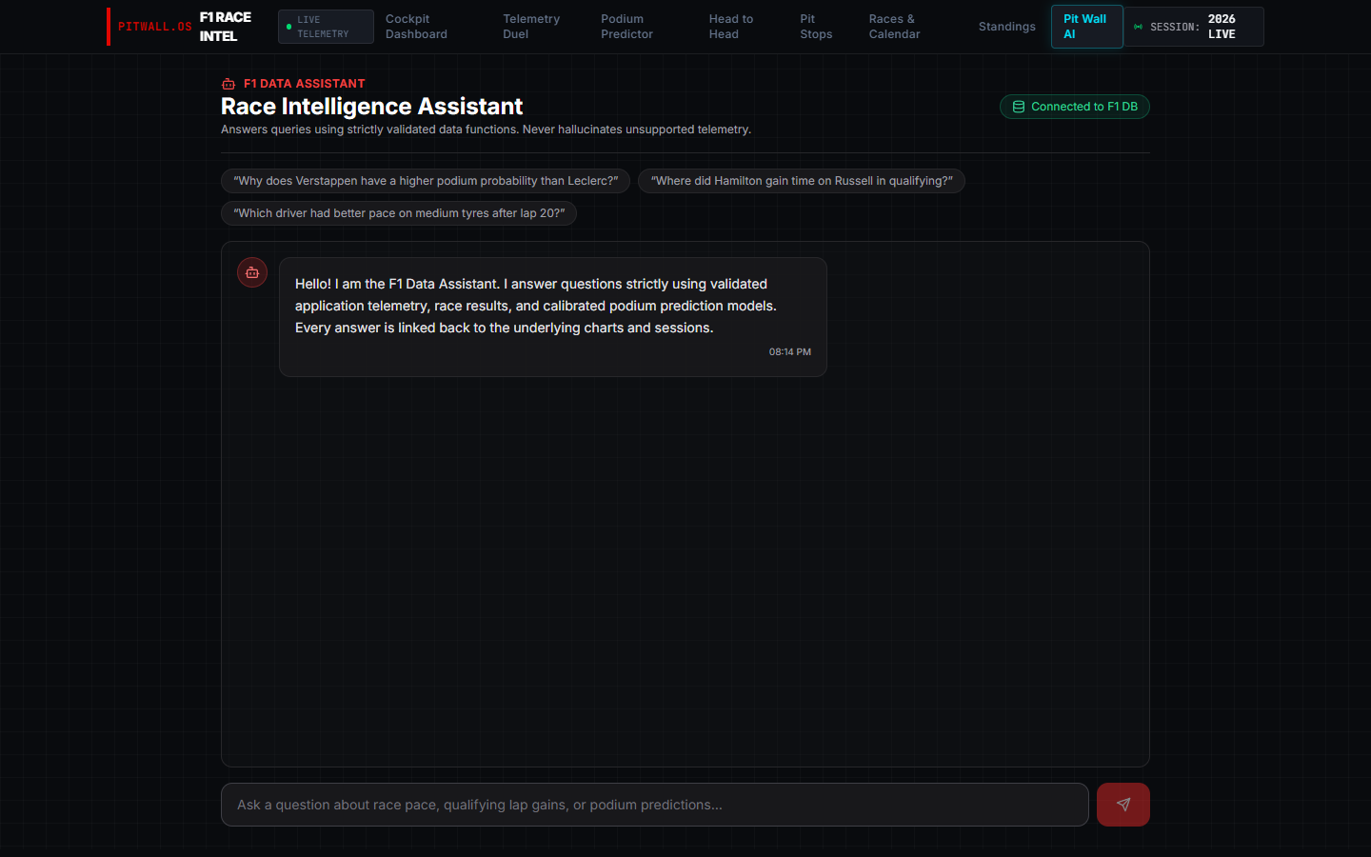The image size is (1371, 857).
Task: Click the Connected to F1 DB badge
Action: click(x=1074, y=107)
